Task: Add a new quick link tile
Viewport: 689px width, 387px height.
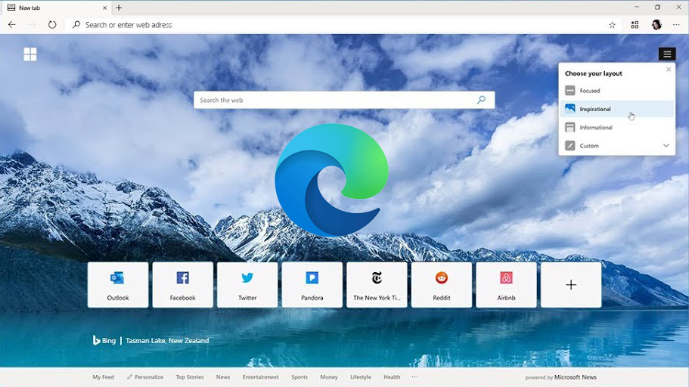Action: 571,284
